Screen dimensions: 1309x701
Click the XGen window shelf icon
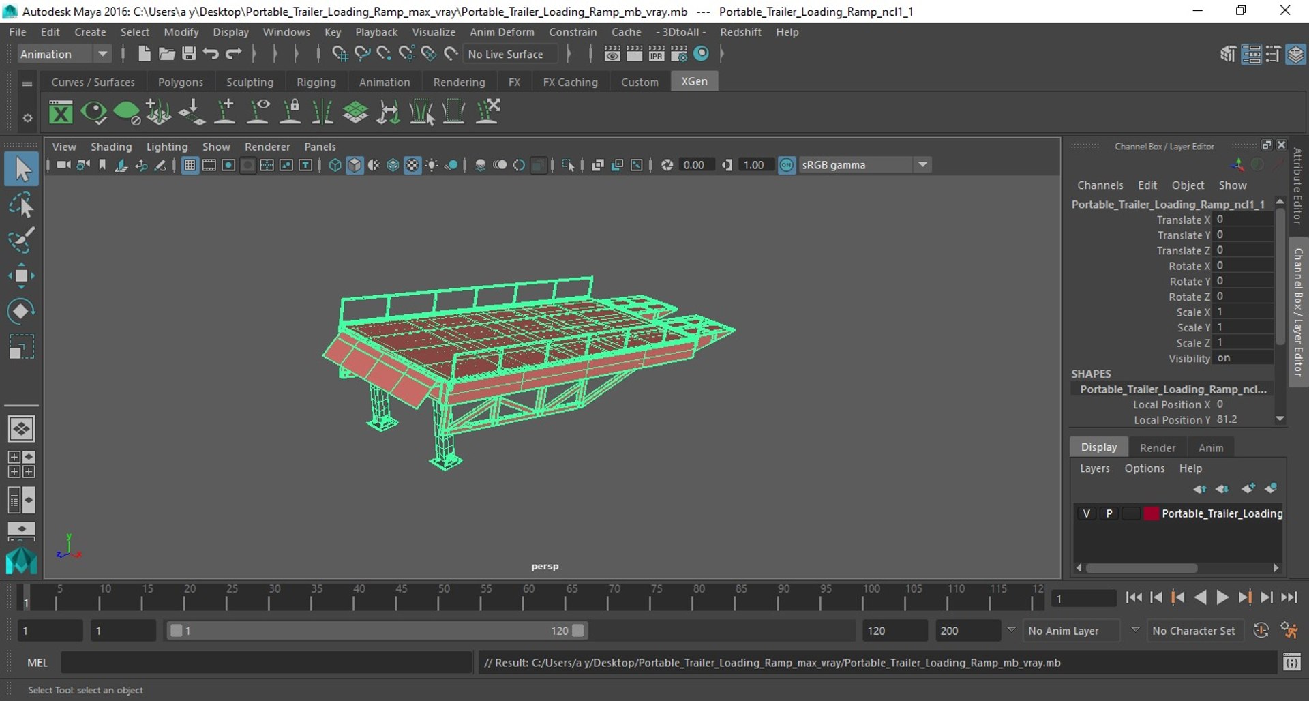click(61, 112)
